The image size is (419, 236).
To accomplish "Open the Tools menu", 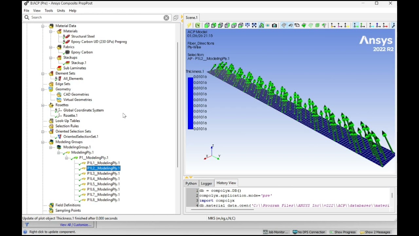I will pyautogui.click(x=49, y=10).
